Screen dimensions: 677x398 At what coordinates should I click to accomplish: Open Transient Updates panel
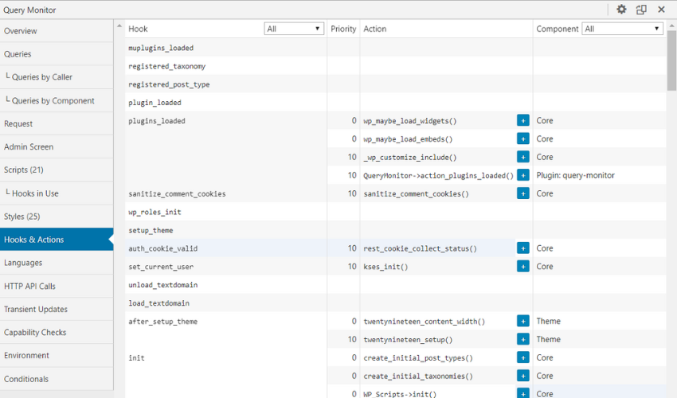click(x=57, y=309)
